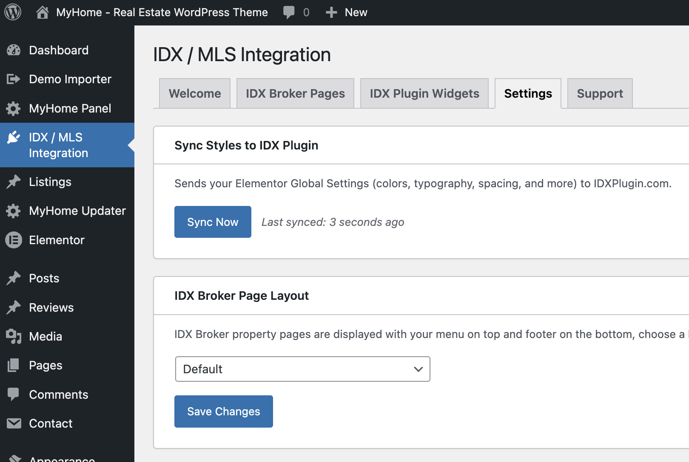Screen dimensions: 689x462
Task: Click the home icon for MyHome site
Action: (x=42, y=12)
